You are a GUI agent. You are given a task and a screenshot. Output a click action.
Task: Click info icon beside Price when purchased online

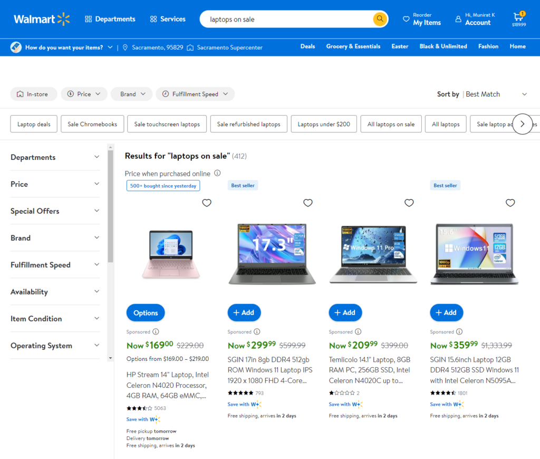pos(217,173)
